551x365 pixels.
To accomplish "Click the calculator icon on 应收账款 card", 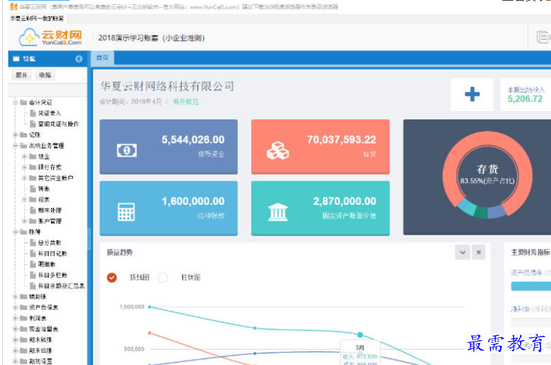I will click(126, 212).
